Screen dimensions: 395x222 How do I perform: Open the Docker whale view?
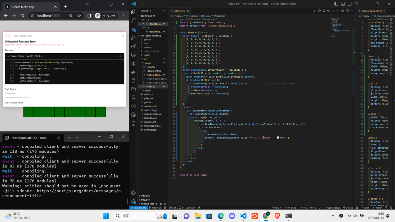point(133,72)
